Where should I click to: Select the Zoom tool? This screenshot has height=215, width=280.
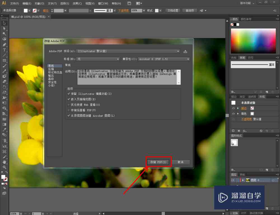[4, 167]
